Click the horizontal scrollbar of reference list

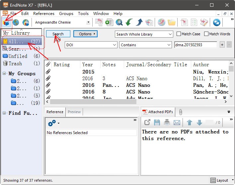coord(93,102)
